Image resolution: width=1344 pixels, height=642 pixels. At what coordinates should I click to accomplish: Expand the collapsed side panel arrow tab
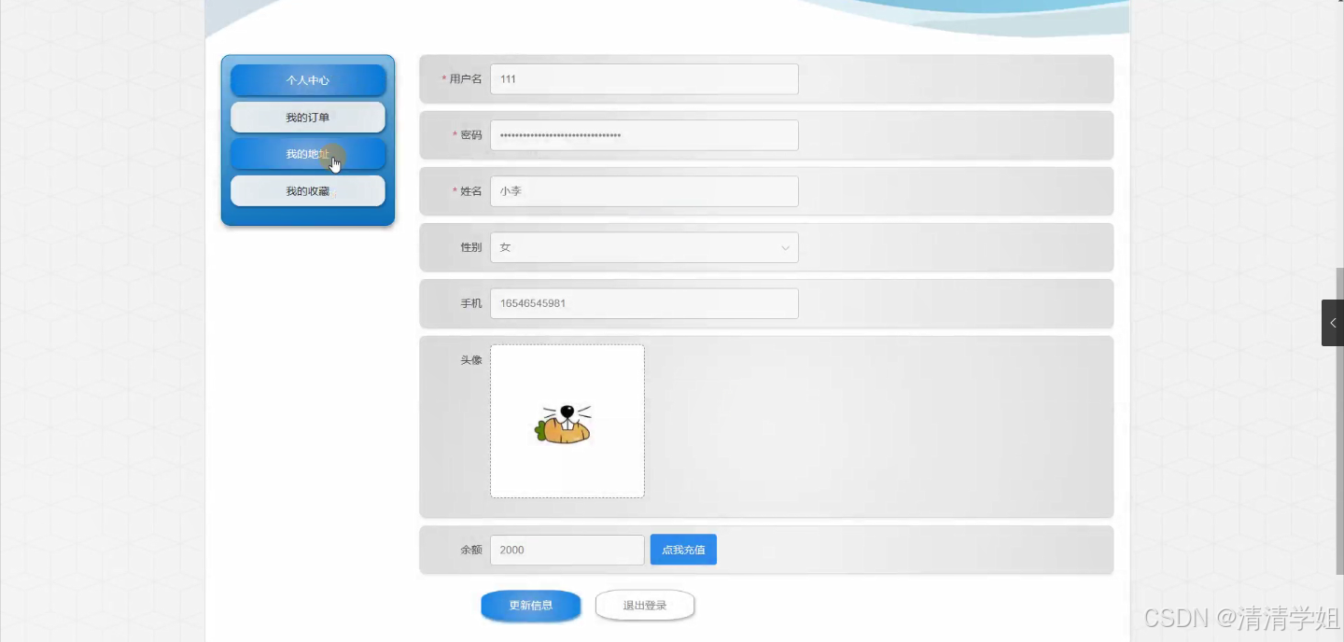click(1333, 323)
